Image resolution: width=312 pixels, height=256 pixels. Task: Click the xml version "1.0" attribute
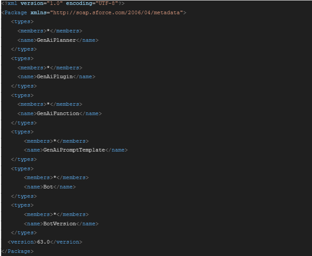click(41, 4)
